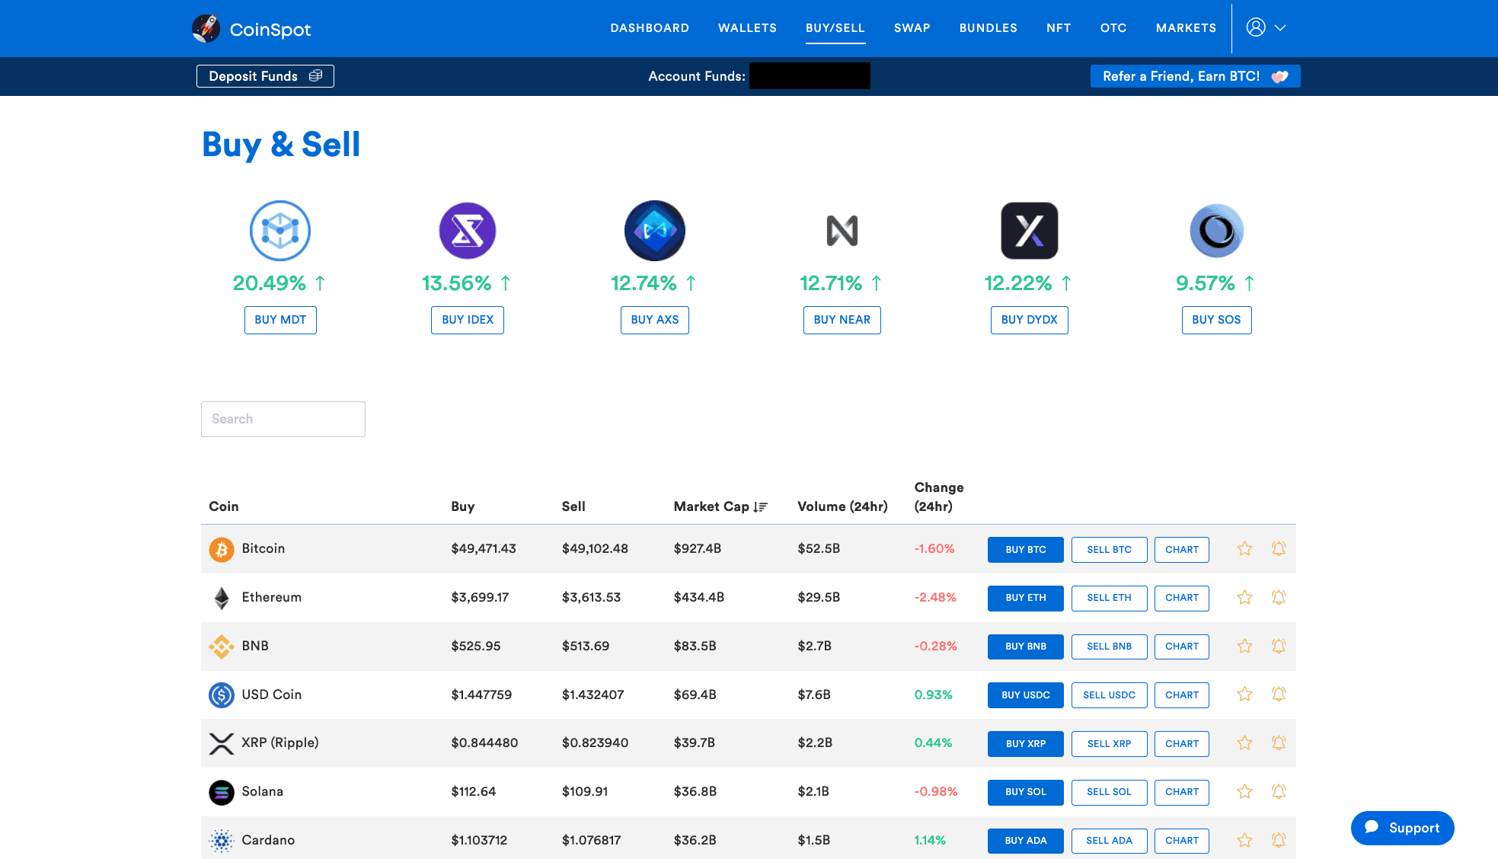Go to the Dashboard tab

point(650,28)
